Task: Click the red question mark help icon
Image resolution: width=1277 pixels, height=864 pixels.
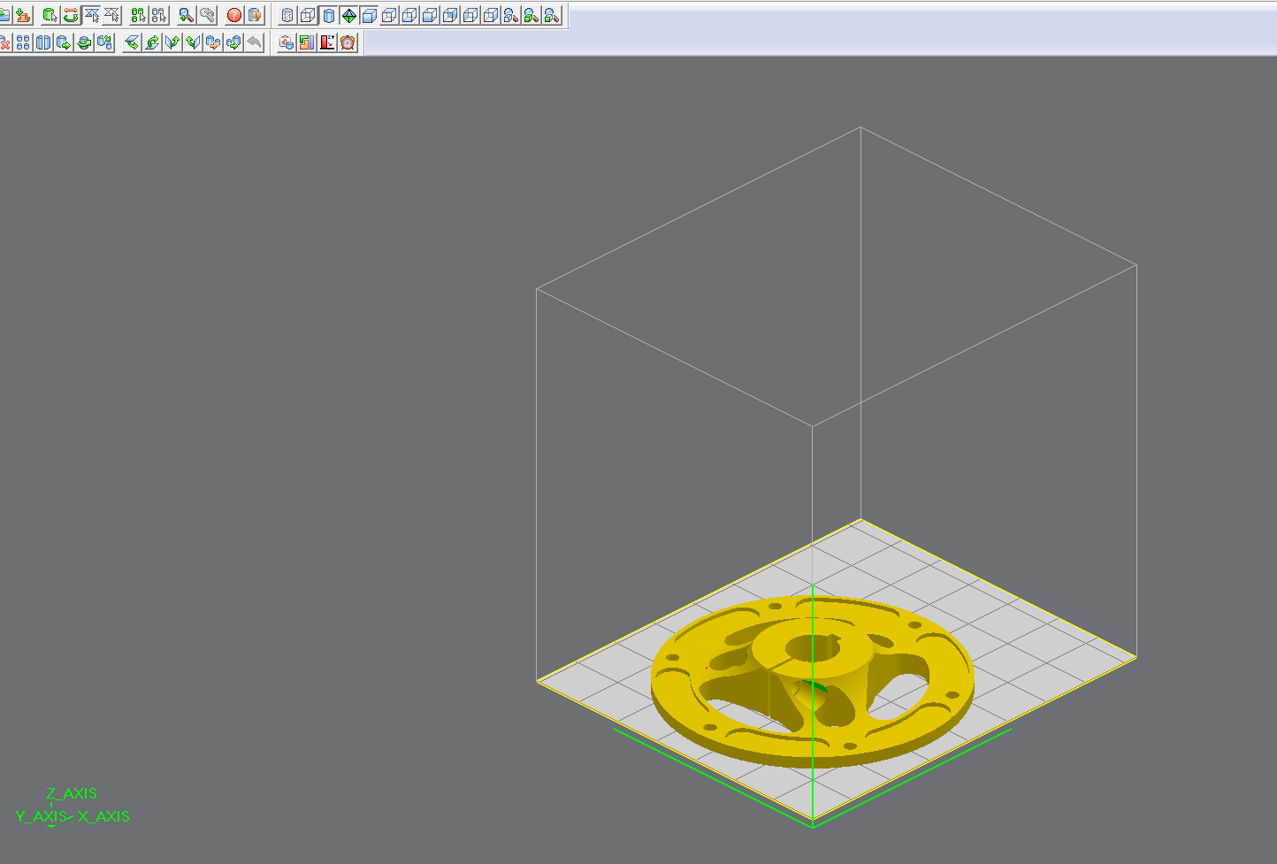Action: (234, 15)
